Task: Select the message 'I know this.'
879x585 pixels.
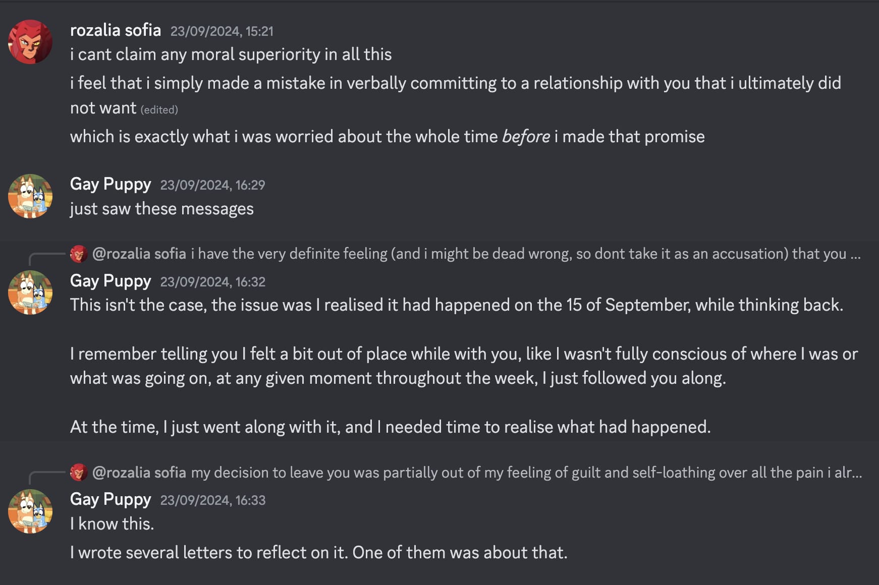Action: point(112,523)
